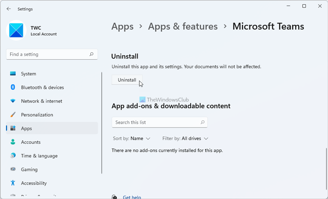Click the Accessibility figure icon
This screenshot has height=199, width=328.
tap(13, 183)
